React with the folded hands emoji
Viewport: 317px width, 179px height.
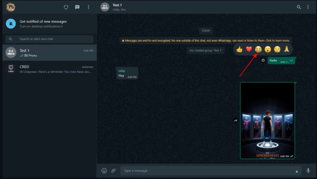point(286,49)
